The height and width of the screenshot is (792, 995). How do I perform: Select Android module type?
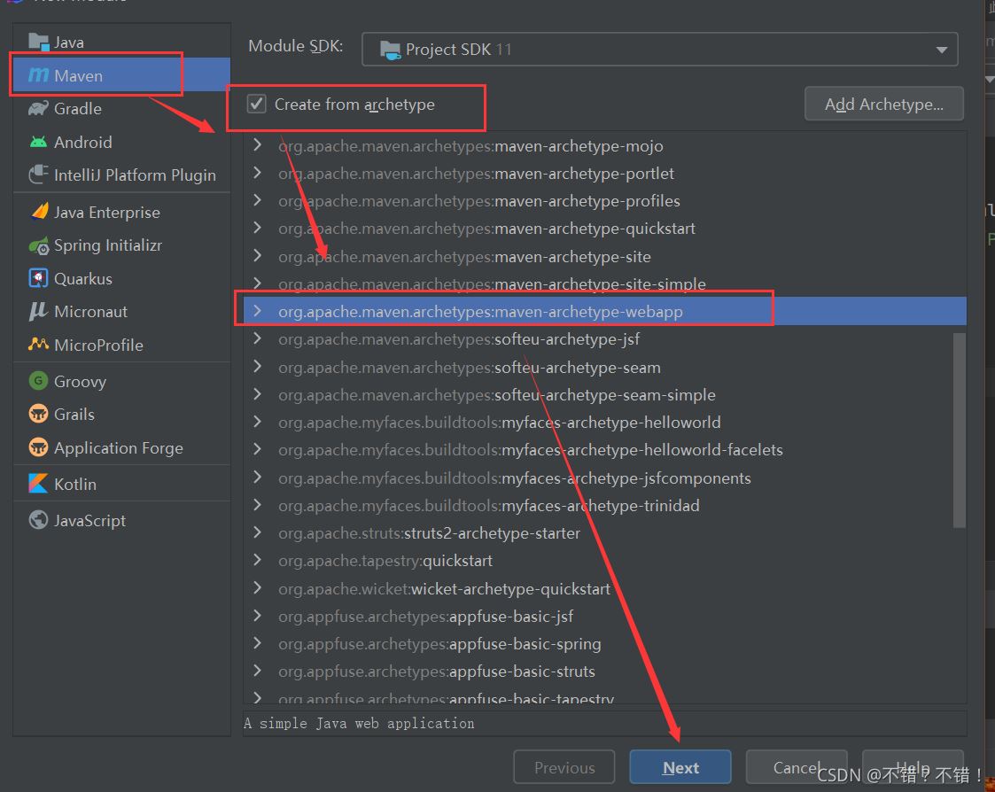[x=121, y=142]
